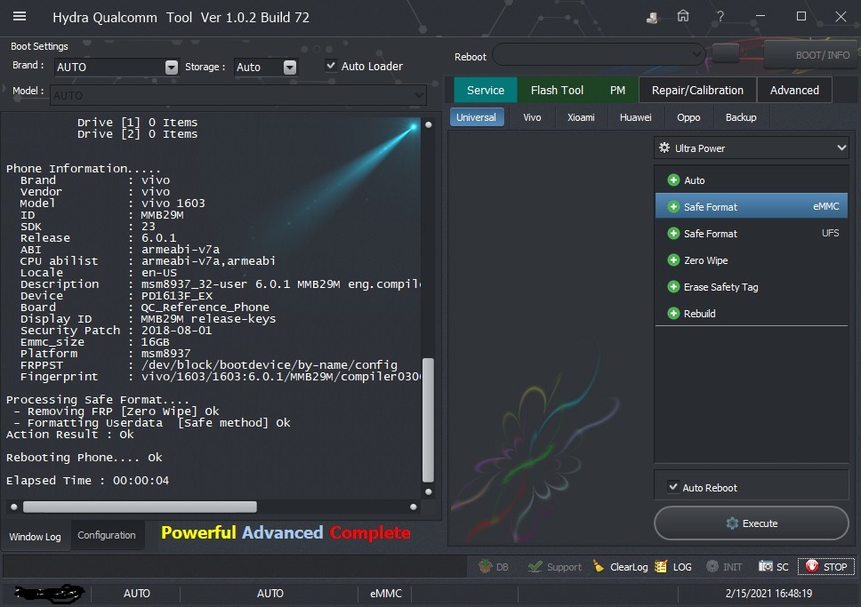Select the Oppo sub-tab
Image resolution: width=861 pixels, height=607 pixels.
pyautogui.click(x=688, y=117)
